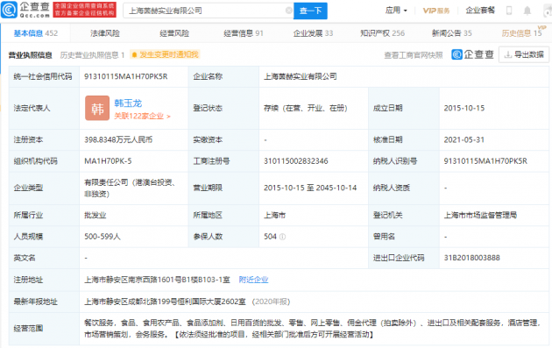Click the bell icon before 发生变更时通知我
Image resolution: width=552 pixels, height=348 pixels.
pos(134,54)
